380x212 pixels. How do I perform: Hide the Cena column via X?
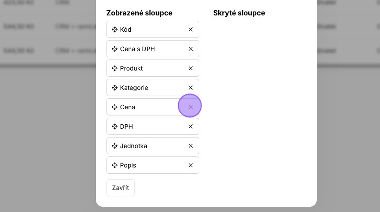[190, 107]
